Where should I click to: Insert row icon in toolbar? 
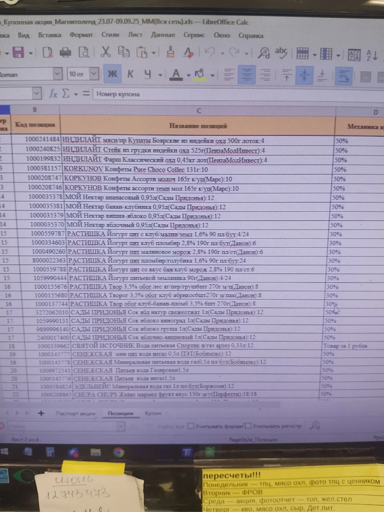click(x=302, y=53)
